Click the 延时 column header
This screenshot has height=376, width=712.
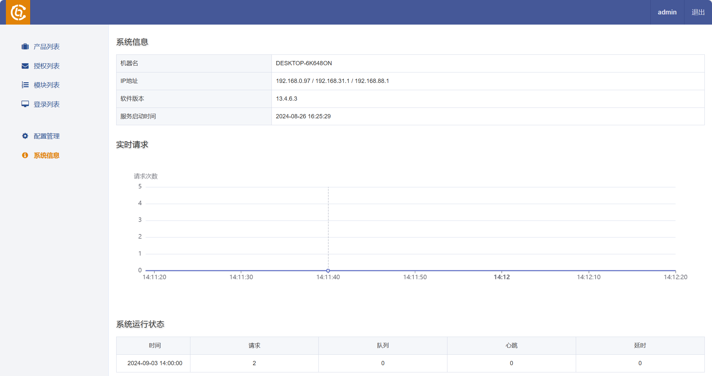[x=640, y=346]
